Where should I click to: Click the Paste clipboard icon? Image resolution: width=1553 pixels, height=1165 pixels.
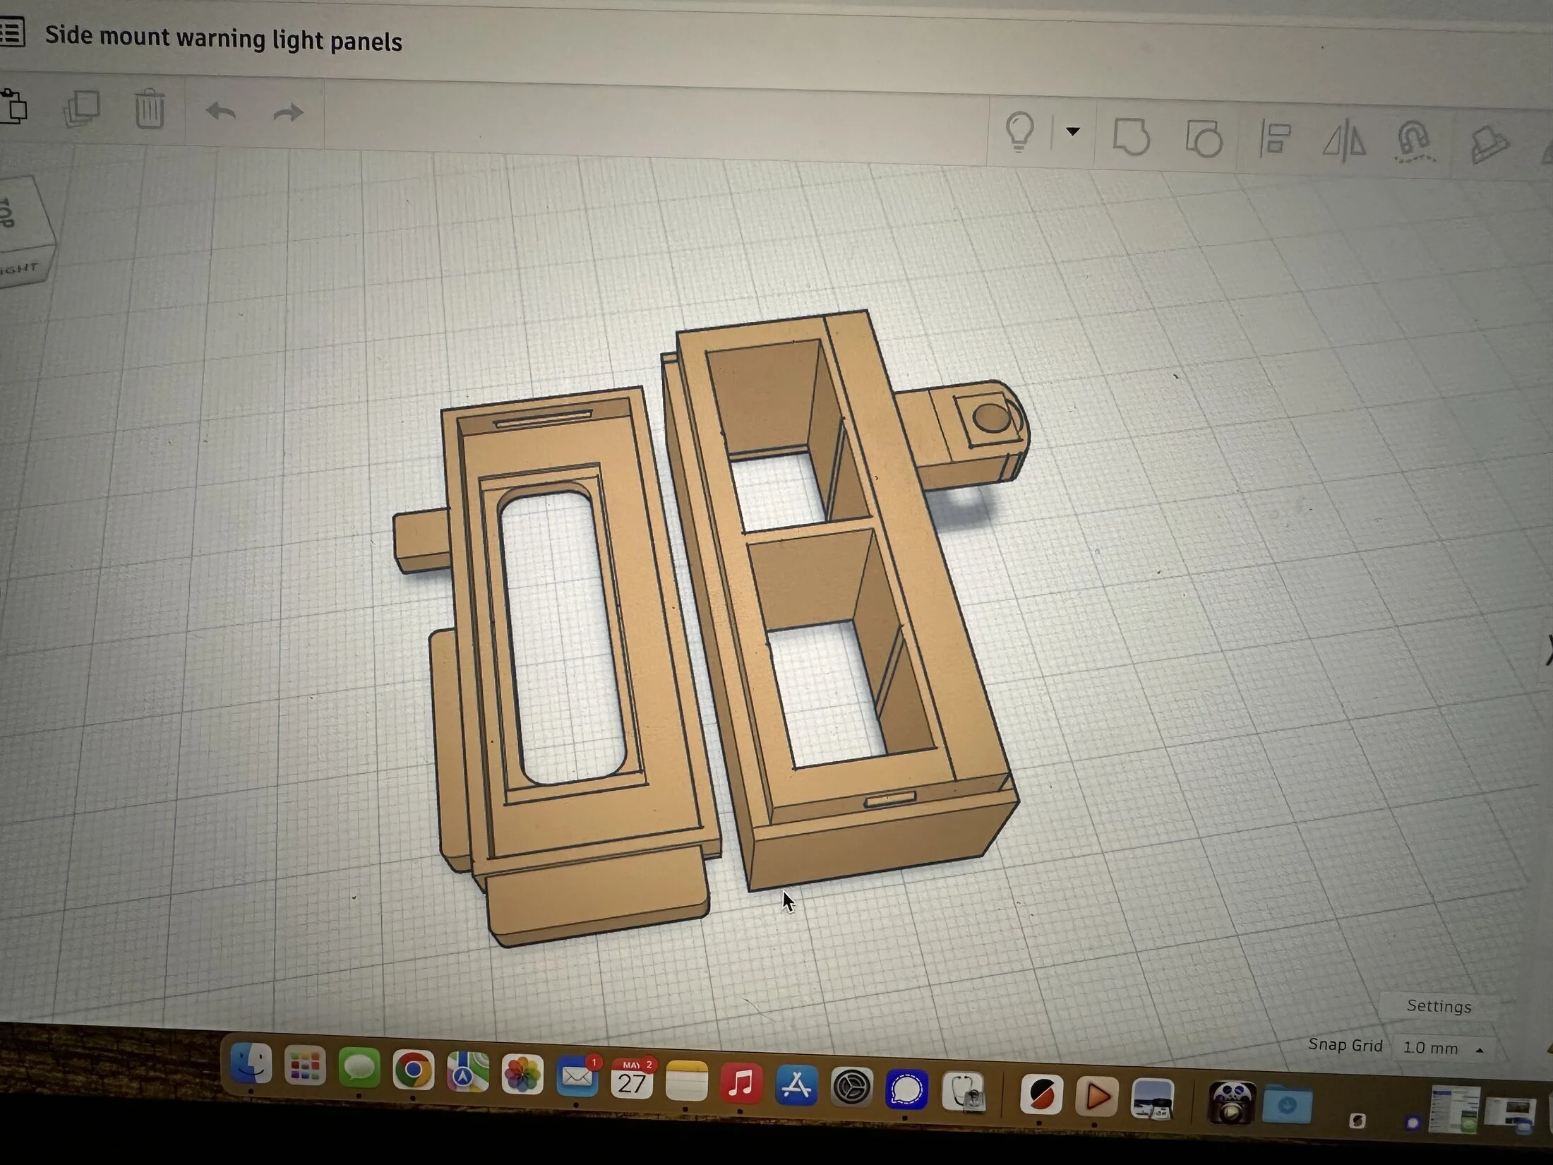[13, 106]
